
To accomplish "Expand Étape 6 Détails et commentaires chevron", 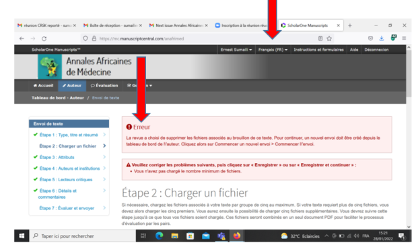I will [104, 191].
